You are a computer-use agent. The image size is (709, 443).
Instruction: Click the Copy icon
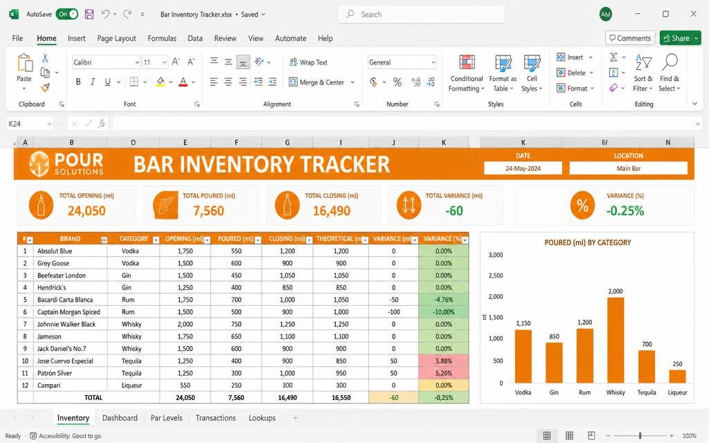[45, 72]
